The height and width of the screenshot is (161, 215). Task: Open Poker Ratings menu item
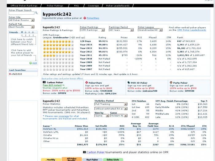(55, 6)
